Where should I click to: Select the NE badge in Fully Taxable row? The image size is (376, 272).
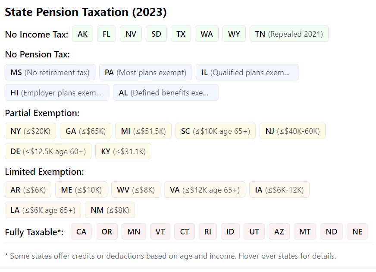coord(357,231)
